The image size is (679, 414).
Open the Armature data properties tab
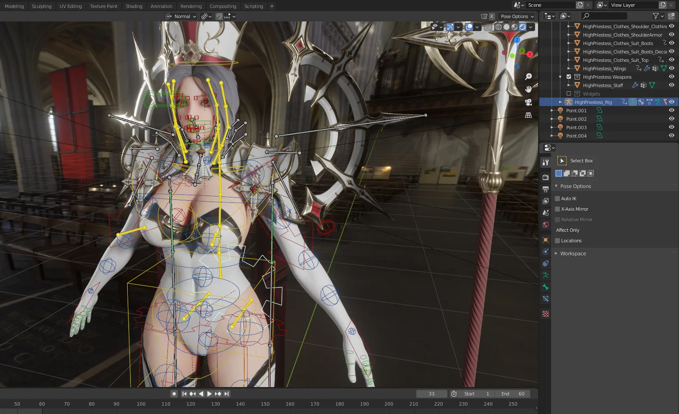(x=546, y=275)
